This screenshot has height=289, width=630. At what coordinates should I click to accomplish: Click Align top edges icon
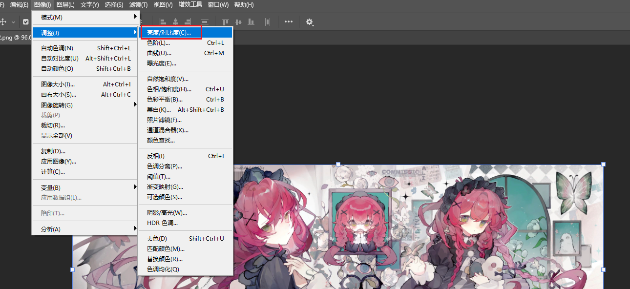click(x=226, y=21)
